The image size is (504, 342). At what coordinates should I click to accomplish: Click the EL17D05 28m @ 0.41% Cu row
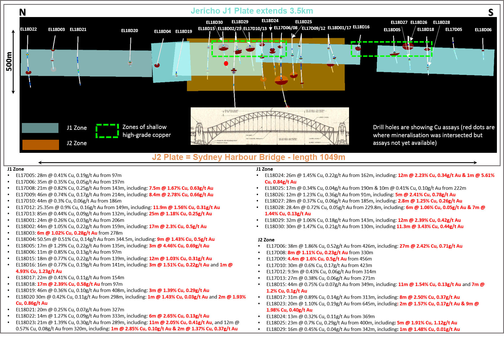coord(69,175)
